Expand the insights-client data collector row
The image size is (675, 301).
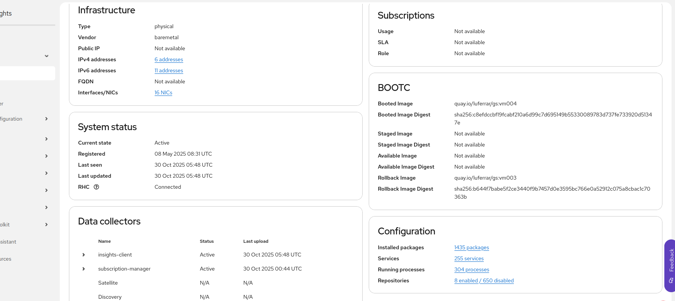click(x=84, y=255)
